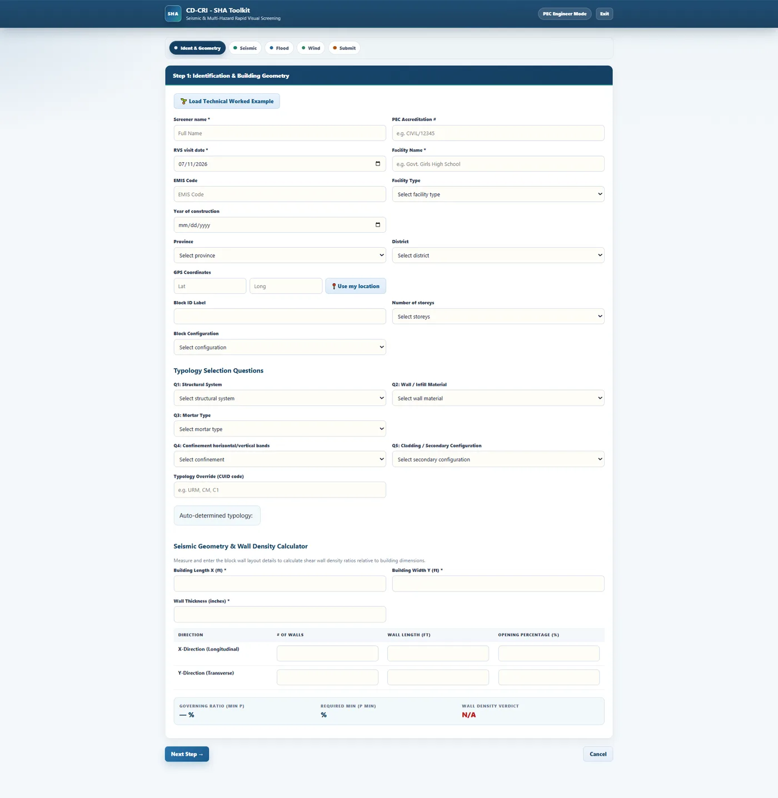Click Y-Direction wall length field
Image resolution: width=778 pixels, height=798 pixels.
[x=438, y=677]
